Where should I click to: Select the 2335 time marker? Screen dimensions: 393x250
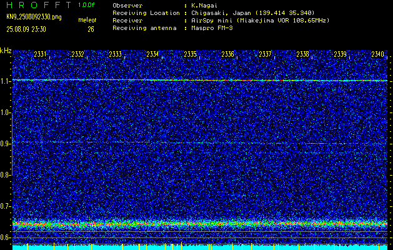pyautogui.click(x=190, y=54)
